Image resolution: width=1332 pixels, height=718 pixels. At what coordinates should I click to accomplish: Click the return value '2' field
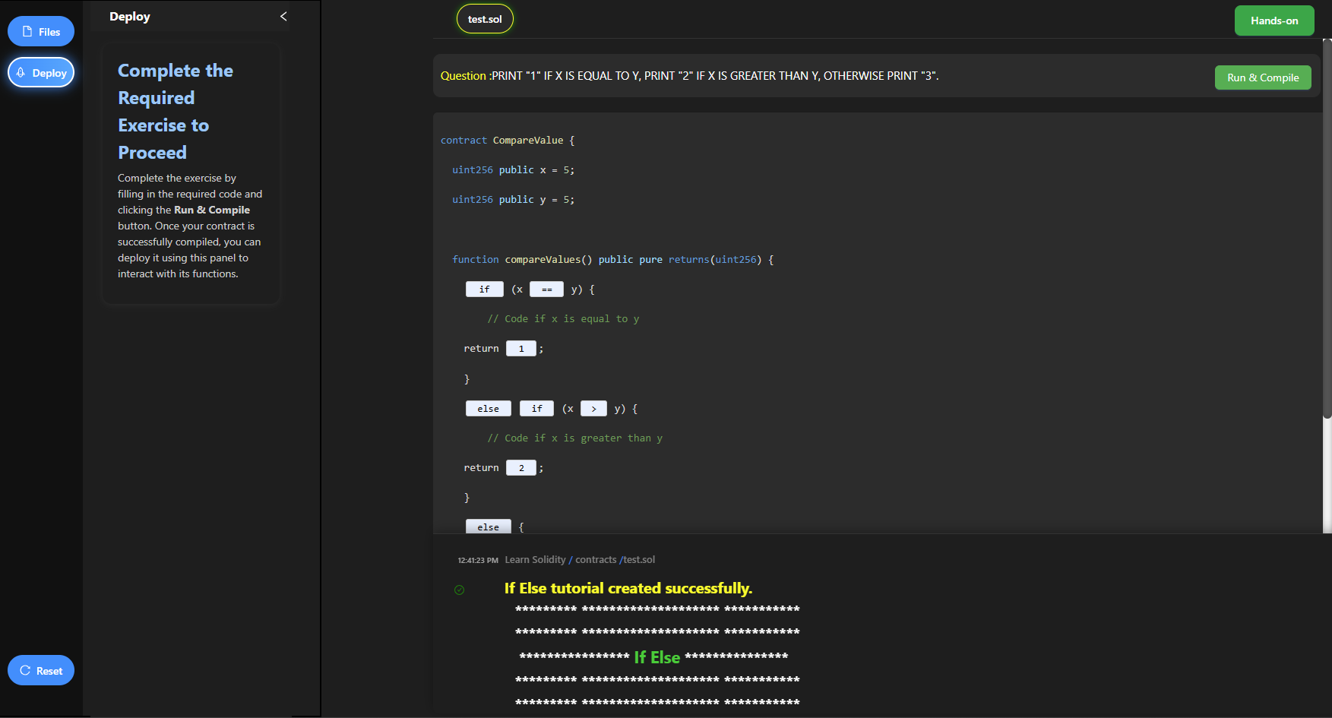pyautogui.click(x=521, y=468)
